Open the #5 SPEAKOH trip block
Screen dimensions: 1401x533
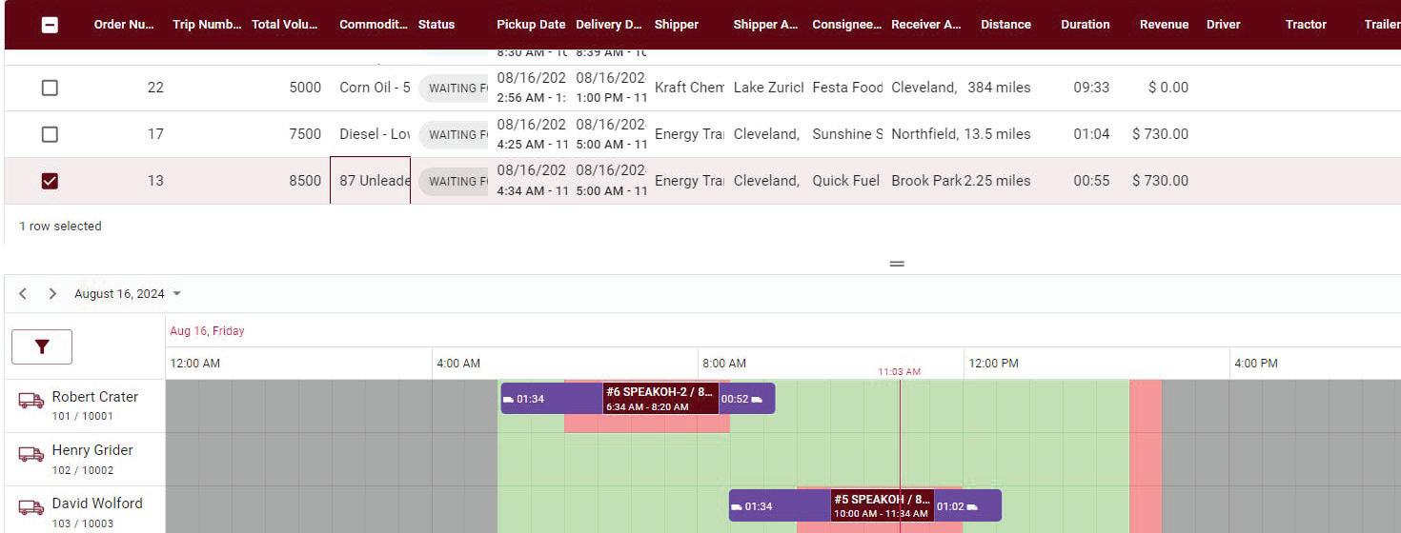tap(882, 505)
